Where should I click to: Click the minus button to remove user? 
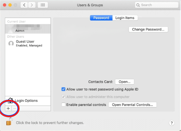[x=15, y=108]
